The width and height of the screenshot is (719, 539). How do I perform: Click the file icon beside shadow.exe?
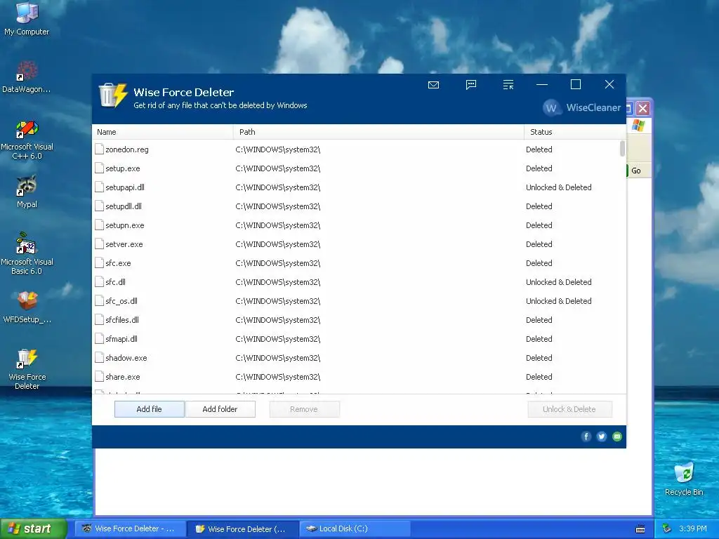tap(99, 357)
